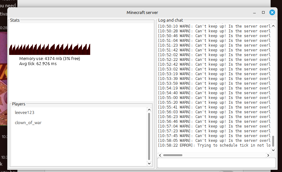Click the 10:57:23 WARN log line
The image size is (282, 172).
[x=214, y=131]
